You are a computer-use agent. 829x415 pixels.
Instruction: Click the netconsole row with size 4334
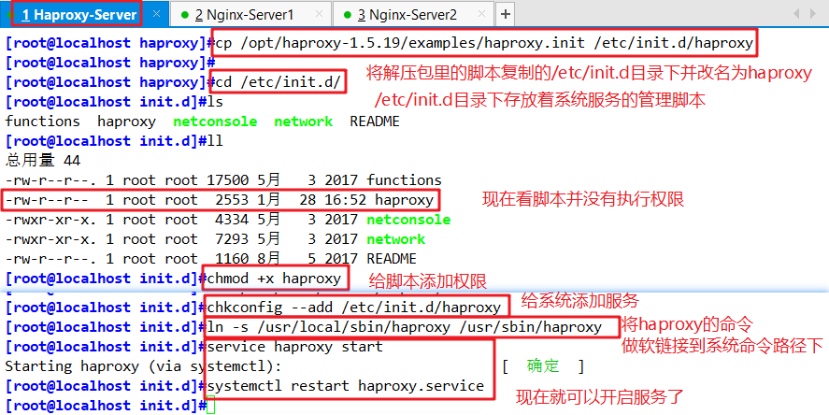pyautogui.click(x=228, y=220)
